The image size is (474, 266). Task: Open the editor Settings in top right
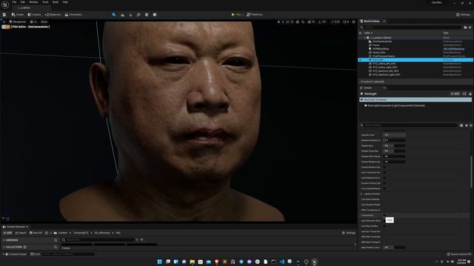pos(463,15)
